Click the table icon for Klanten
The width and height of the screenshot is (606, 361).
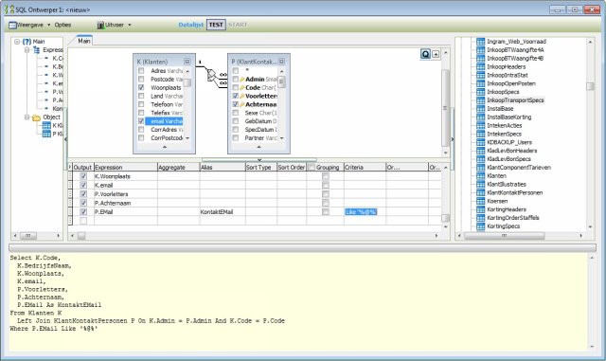[x=480, y=175]
